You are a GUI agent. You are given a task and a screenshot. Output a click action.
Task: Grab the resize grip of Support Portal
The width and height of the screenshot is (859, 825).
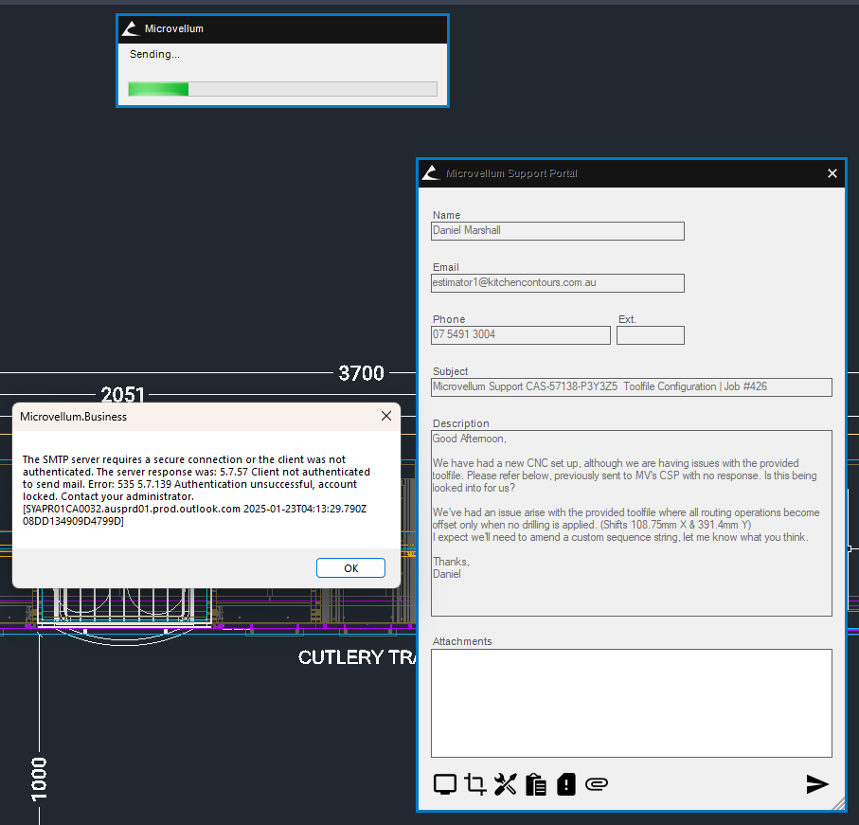pos(838,803)
